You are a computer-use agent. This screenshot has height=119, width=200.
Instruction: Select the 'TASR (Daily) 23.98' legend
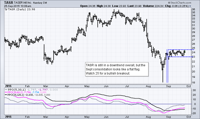click(x=21, y=9)
